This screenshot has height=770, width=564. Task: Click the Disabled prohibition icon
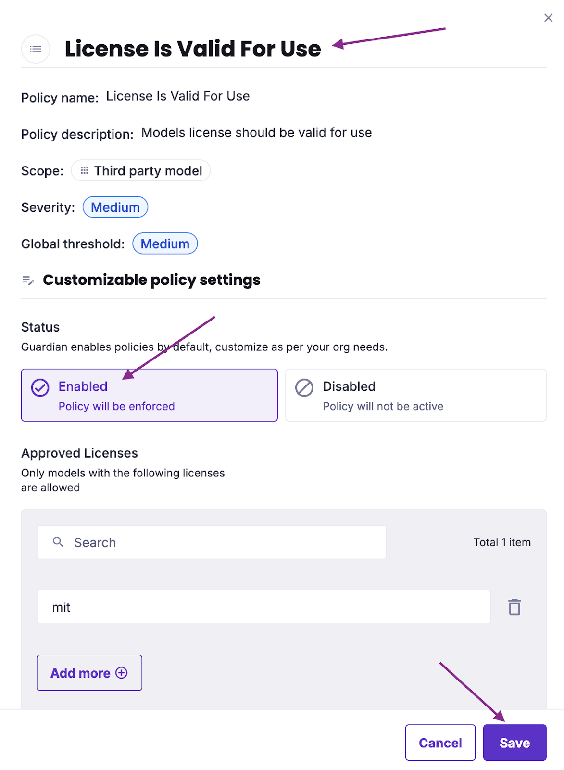[304, 387]
